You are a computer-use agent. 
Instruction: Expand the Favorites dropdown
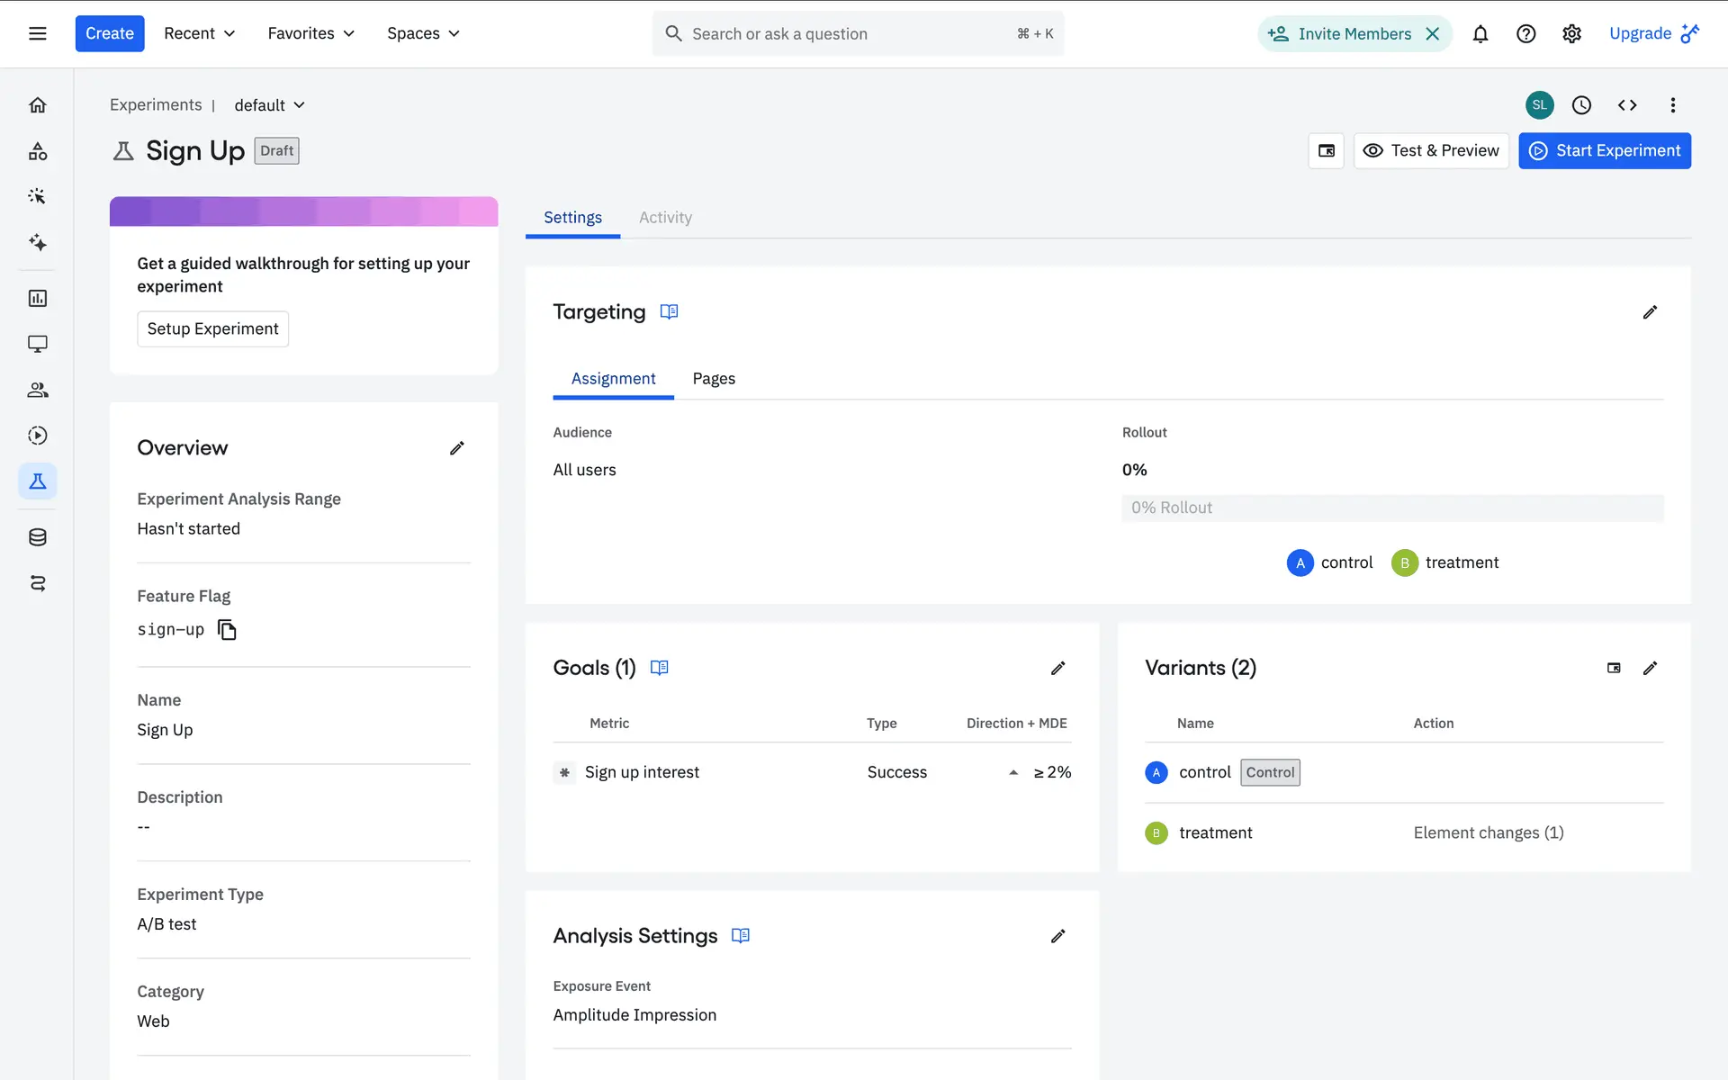point(310,33)
